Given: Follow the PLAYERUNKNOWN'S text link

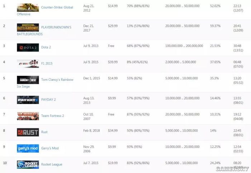Looking at the screenshot, I should [x=56, y=27].
